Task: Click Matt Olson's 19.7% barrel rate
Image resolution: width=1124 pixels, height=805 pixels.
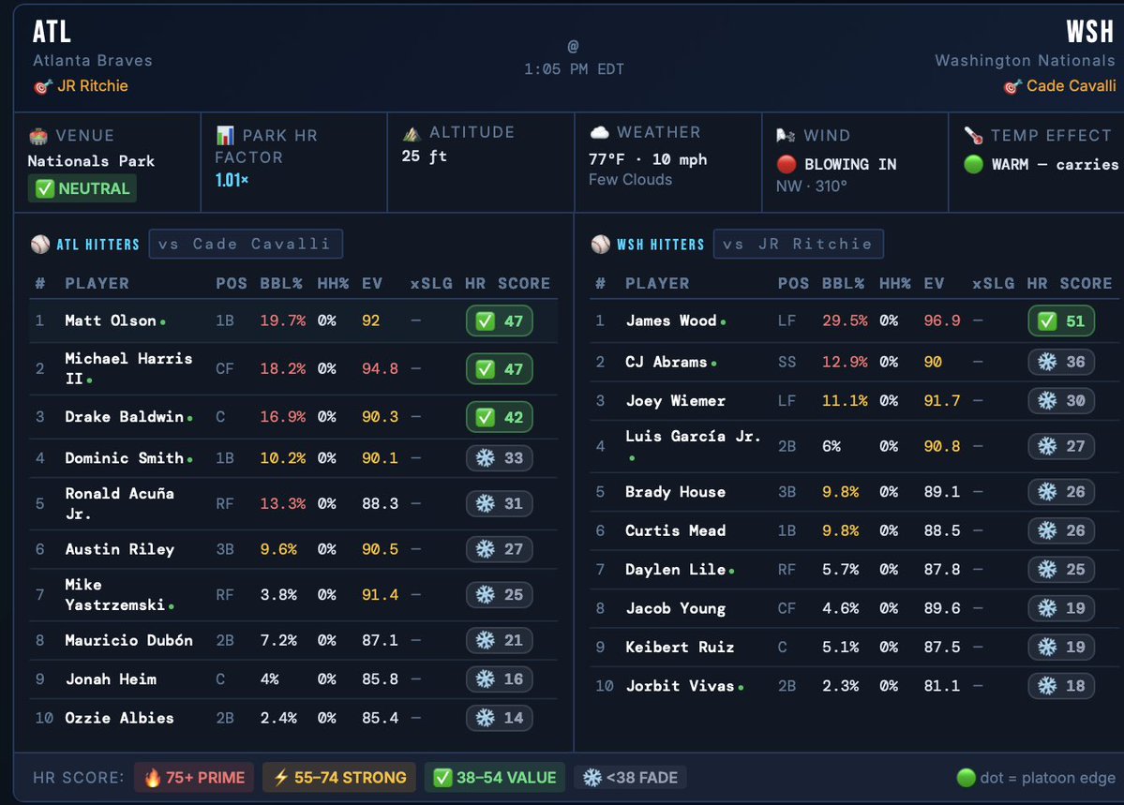Action: tap(282, 321)
